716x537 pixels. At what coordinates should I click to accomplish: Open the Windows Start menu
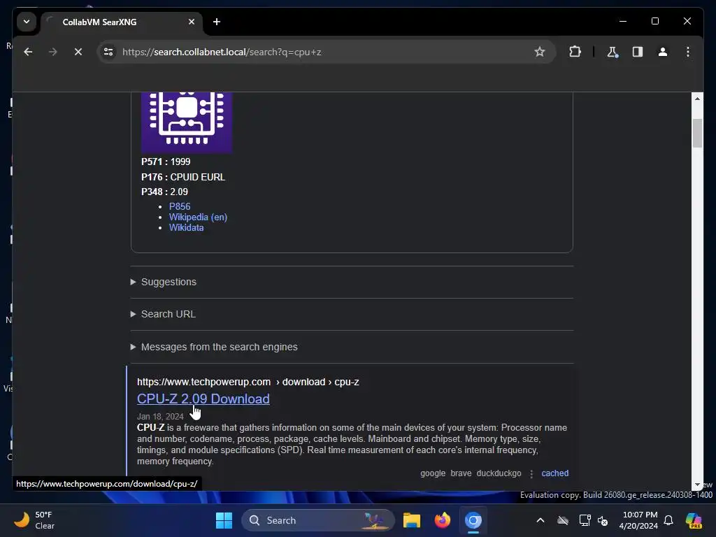tap(224, 520)
